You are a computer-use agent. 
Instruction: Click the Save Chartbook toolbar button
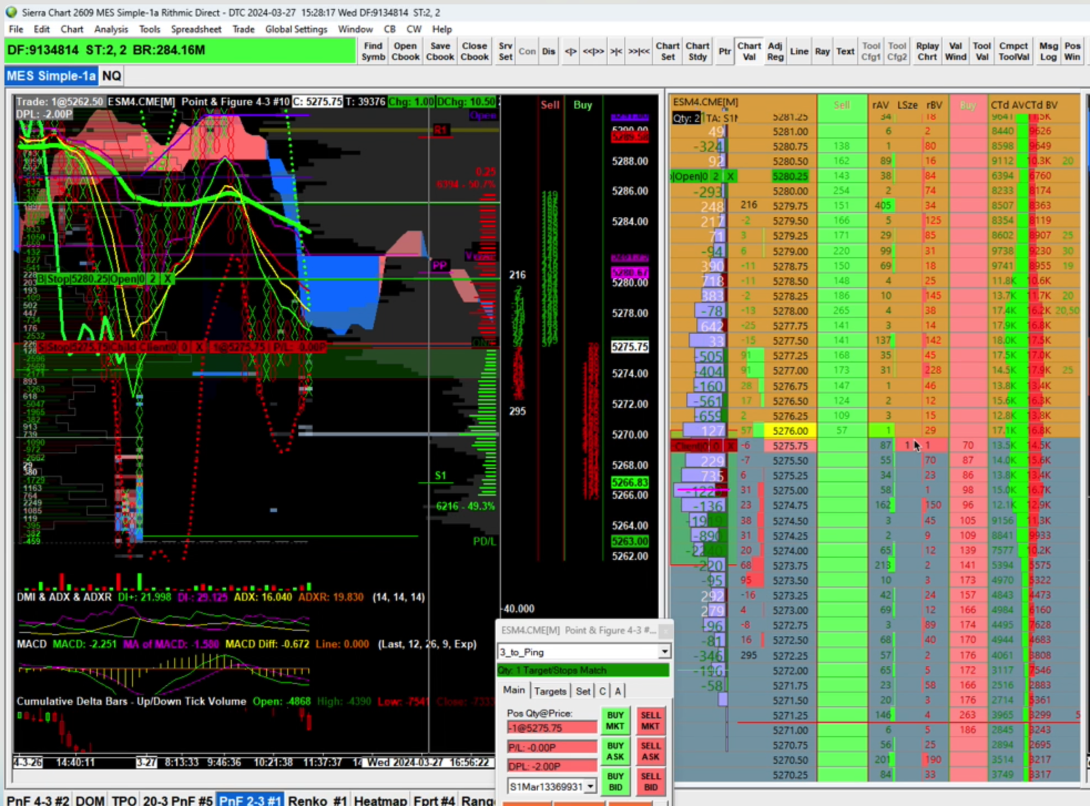click(440, 51)
